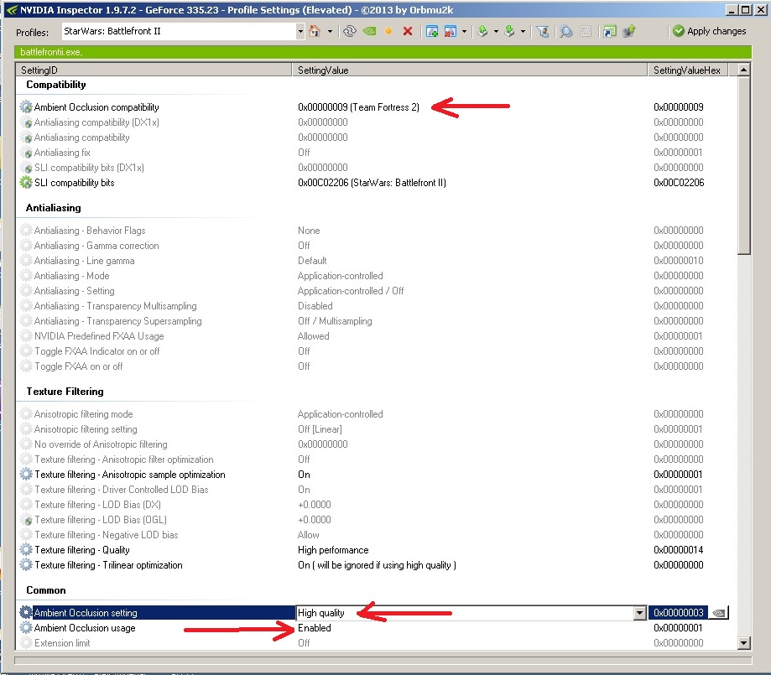Click the scrollbar down arrow
The image size is (771, 675).
pyautogui.click(x=744, y=642)
